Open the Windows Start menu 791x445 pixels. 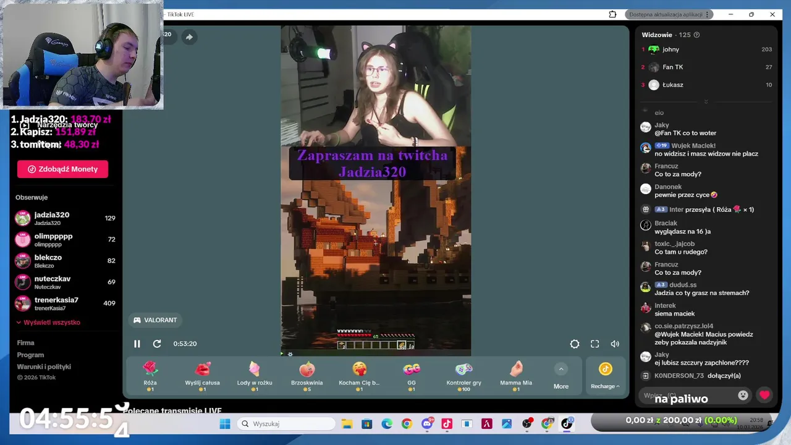pos(225,423)
